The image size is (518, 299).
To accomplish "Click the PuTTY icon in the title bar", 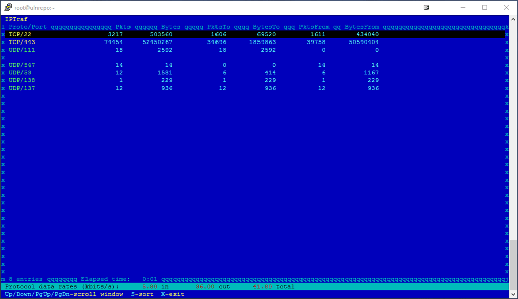I will [x=7, y=7].
